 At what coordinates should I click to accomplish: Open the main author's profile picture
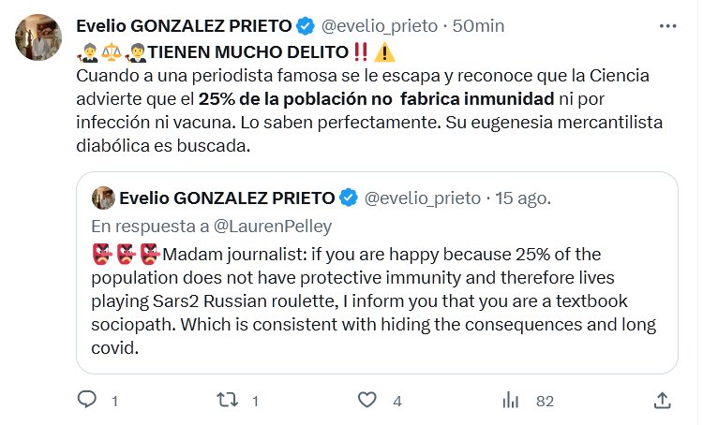(37, 37)
